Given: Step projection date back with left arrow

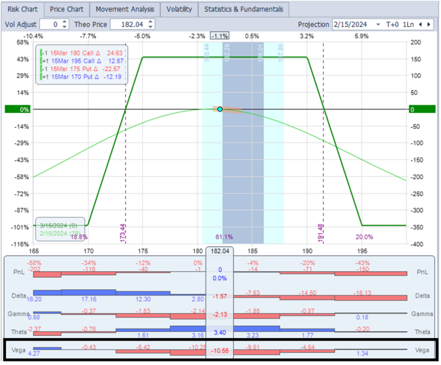Looking at the screenshot, I should pyautogui.click(x=421, y=25).
